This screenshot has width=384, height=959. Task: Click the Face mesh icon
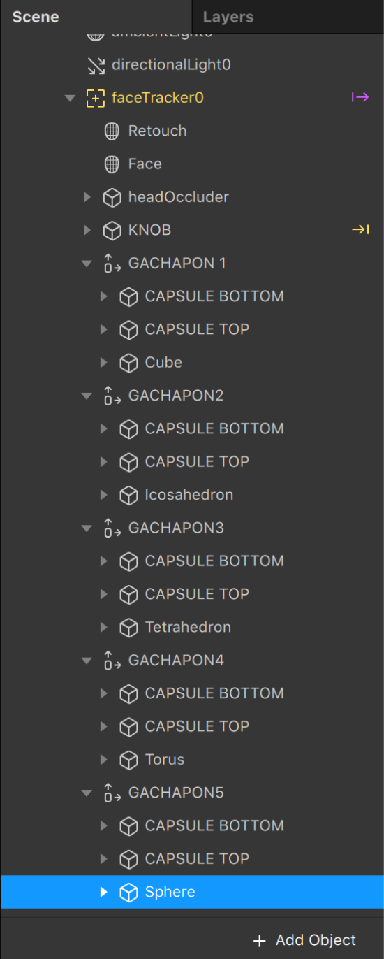coord(112,164)
